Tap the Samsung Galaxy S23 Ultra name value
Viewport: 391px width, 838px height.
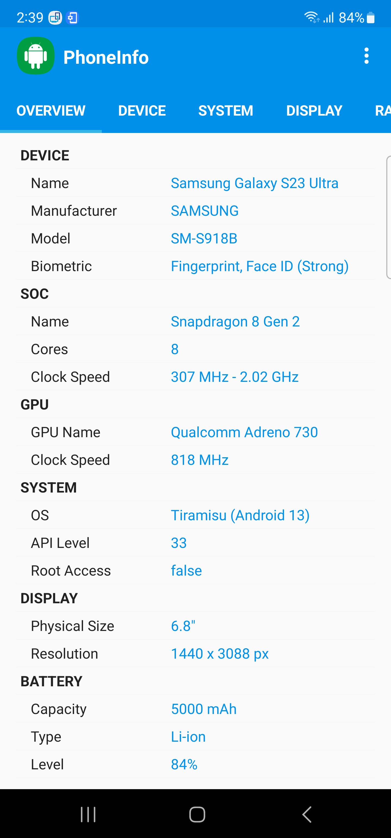point(255,183)
